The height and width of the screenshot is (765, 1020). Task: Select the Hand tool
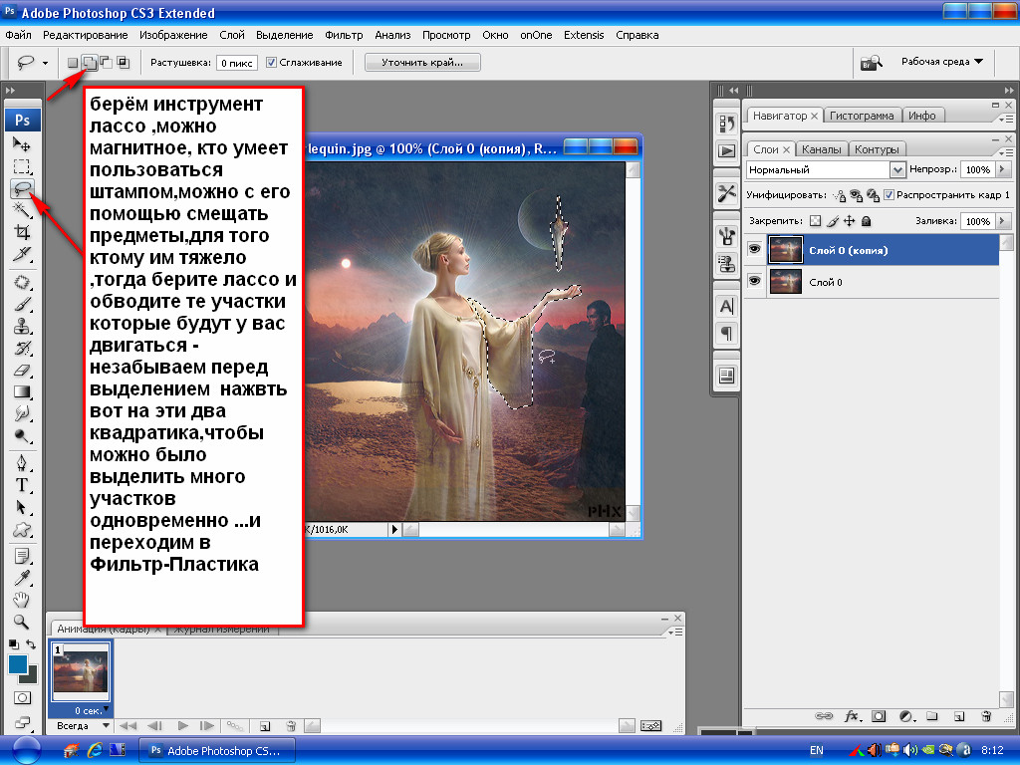coord(22,600)
